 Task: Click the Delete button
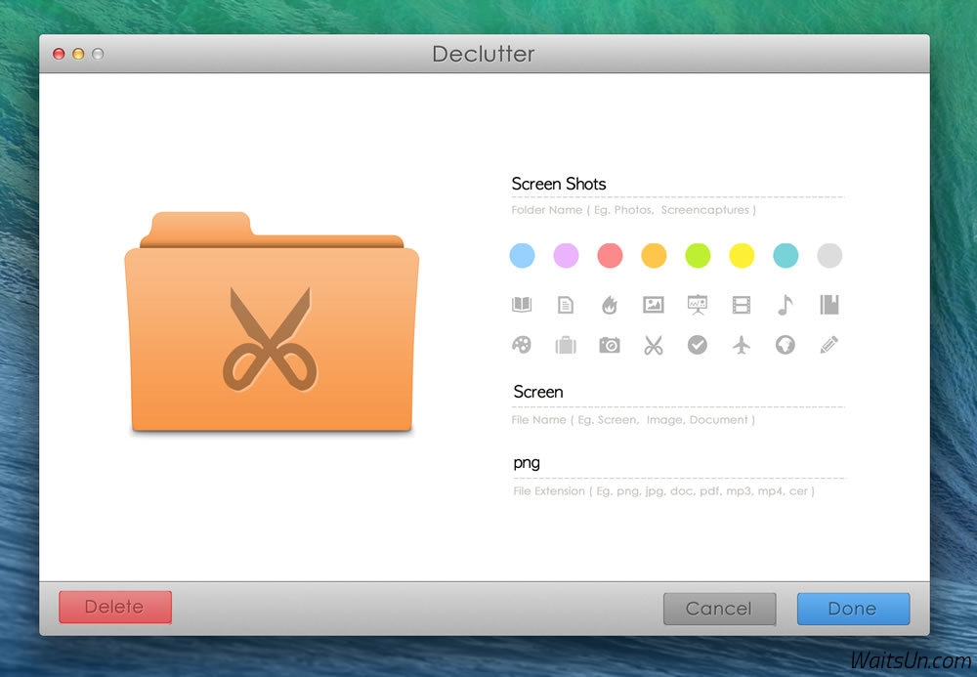click(114, 608)
